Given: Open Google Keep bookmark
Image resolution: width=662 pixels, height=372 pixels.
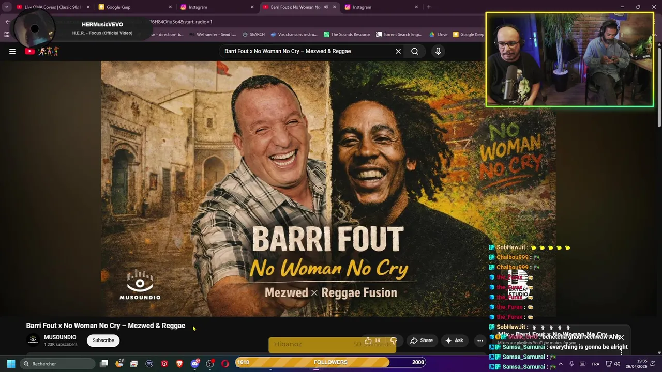Looking at the screenshot, I should [x=469, y=35].
